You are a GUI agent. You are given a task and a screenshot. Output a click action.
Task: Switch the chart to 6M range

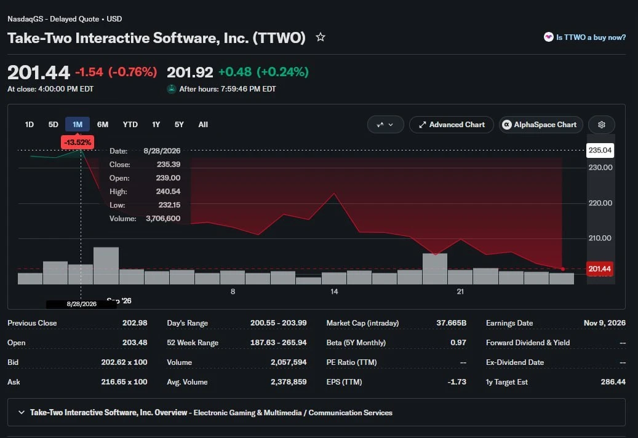click(x=103, y=125)
